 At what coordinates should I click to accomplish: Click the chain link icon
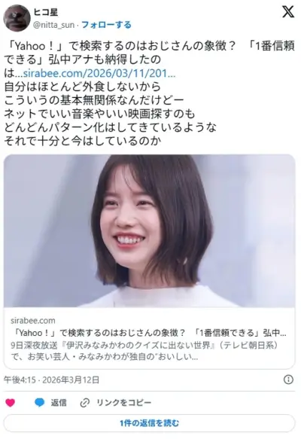point(85,403)
